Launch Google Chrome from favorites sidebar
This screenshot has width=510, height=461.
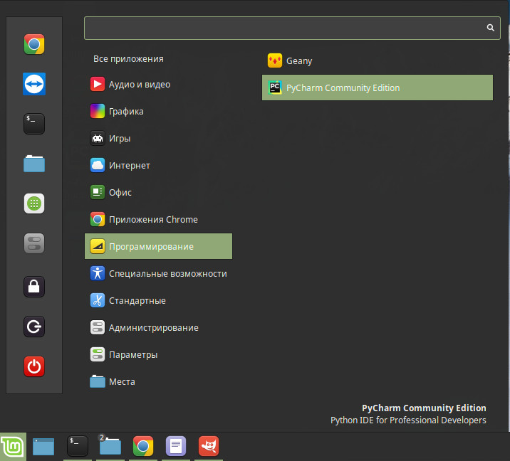[34, 44]
